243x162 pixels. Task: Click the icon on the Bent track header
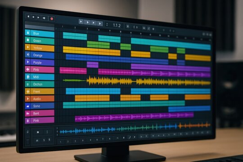[x=28, y=114]
